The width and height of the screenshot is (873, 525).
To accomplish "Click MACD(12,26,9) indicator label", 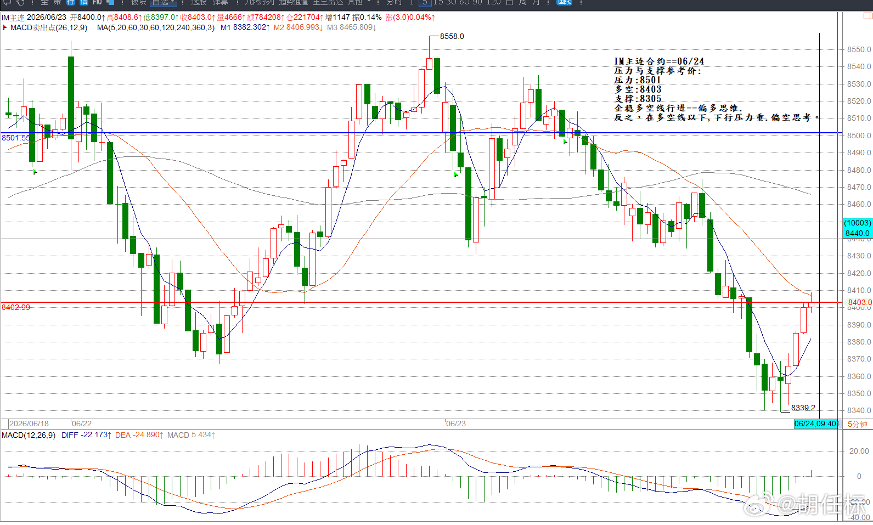I will click(29, 435).
